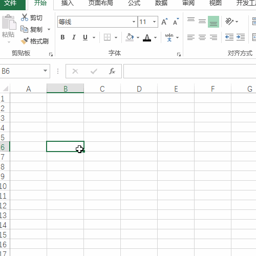Click the formula bar input area
Image resolution: width=256 pixels, height=256 pixels.
coord(190,71)
